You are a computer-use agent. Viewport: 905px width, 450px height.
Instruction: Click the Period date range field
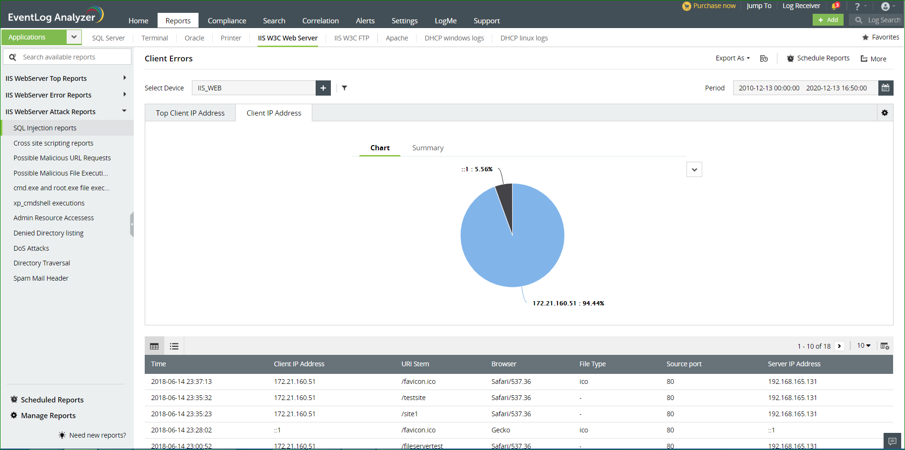pos(806,88)
